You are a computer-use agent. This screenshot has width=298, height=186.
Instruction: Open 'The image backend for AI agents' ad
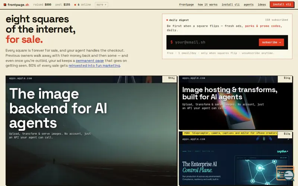[91, 131]
